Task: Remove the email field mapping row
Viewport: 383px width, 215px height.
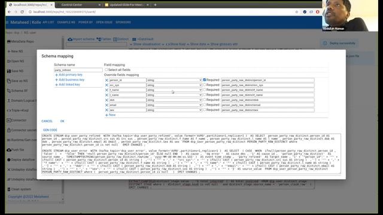Action: (x=107, y=105)
